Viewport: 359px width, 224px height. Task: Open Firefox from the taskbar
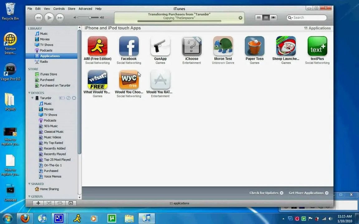tap(25, 218)
